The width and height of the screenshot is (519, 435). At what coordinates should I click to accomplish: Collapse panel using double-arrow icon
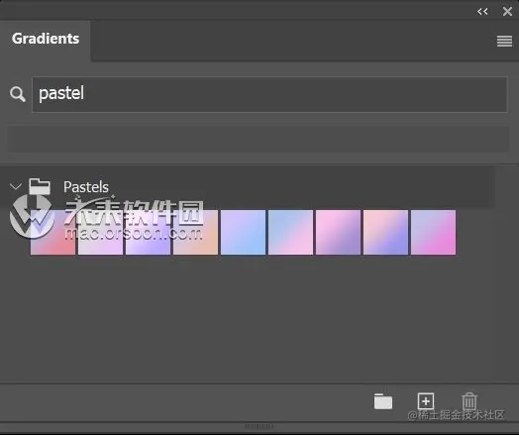coord(482,12)
